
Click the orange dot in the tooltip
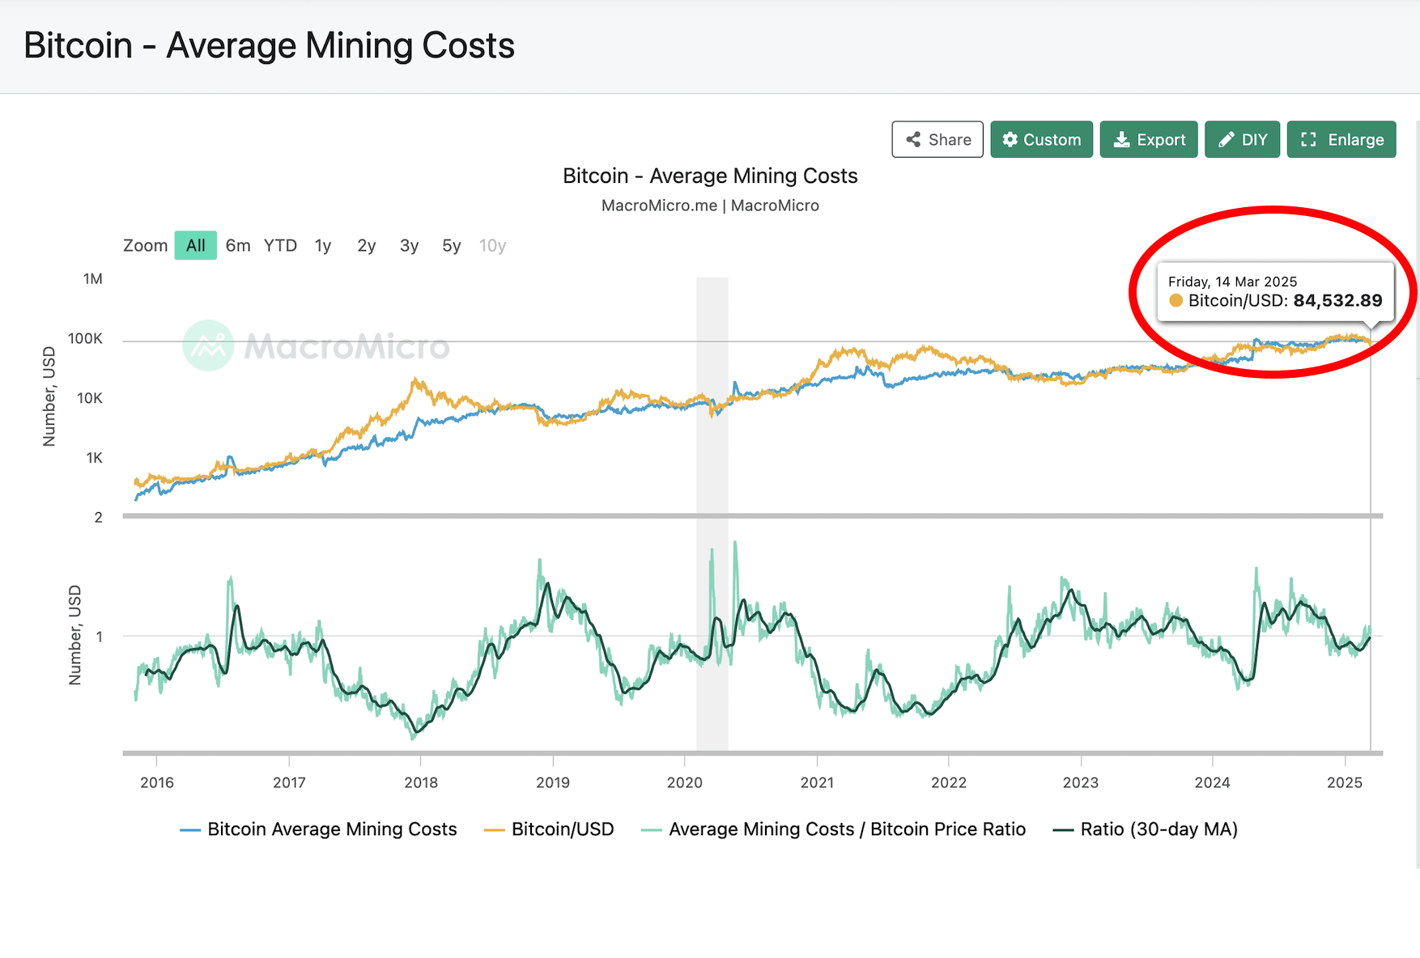[1176, 301]
